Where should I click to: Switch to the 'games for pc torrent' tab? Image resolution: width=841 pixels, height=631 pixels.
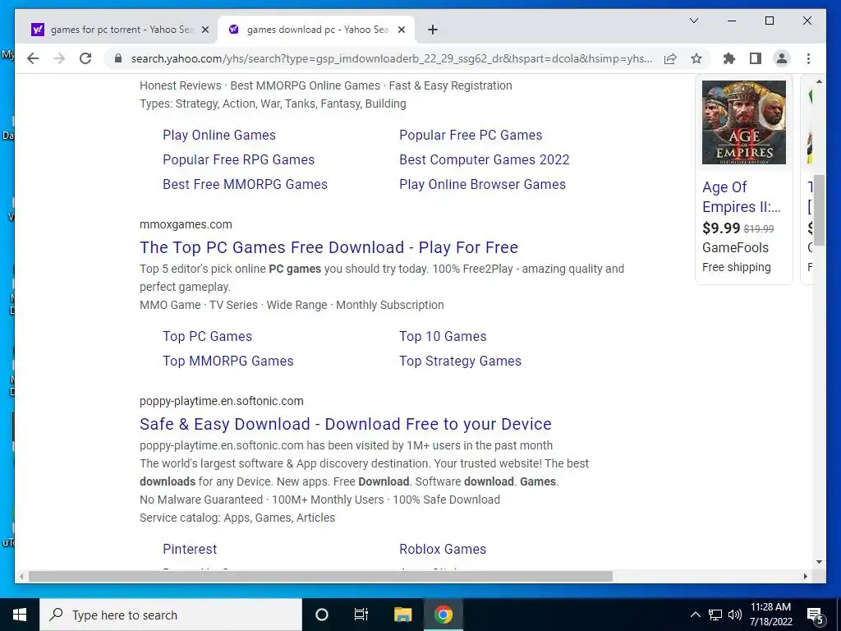tap(120, 30)
